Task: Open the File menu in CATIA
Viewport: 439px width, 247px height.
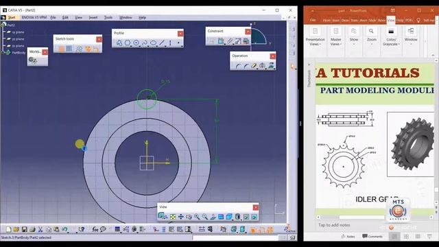Action: click(53, 17)
